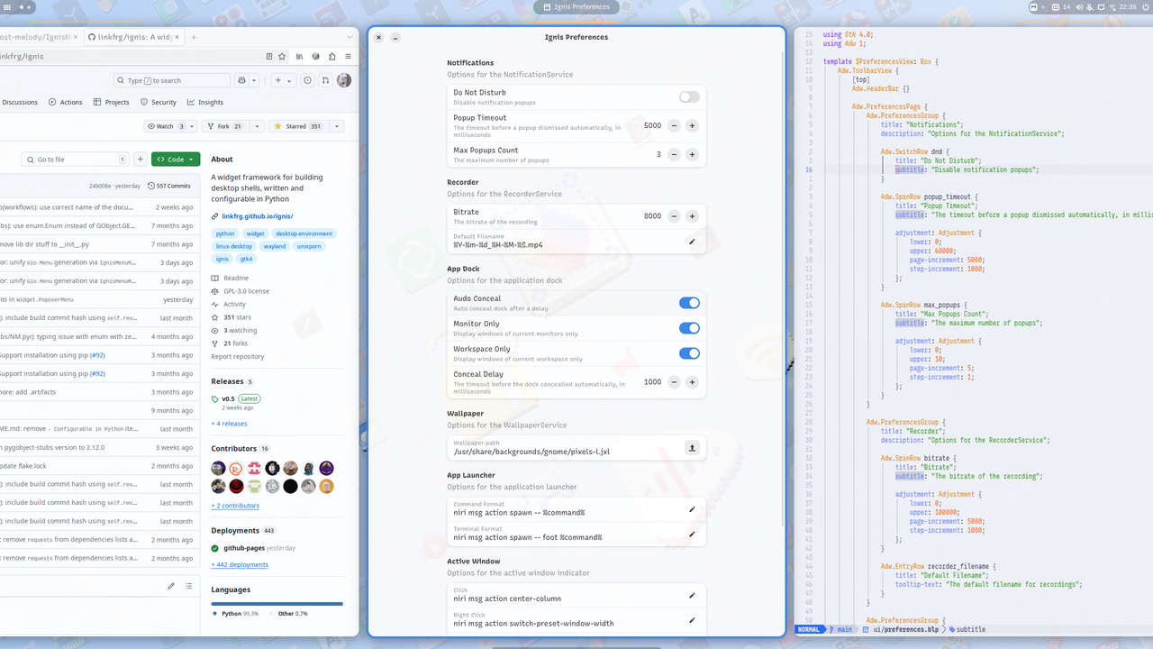The height and width of the screenshot is (649, 1153).
Task: Toggle reader view icon in address bar
Action: [x=268, y=56]
